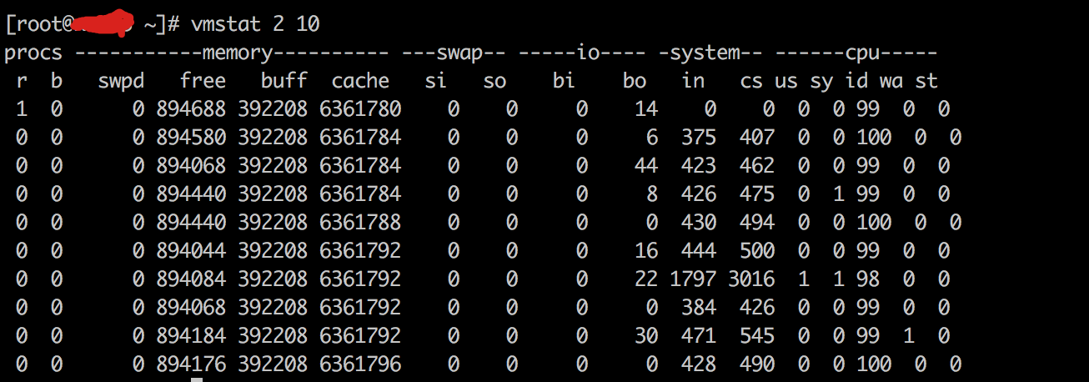Click the 'buff' column header
This screenshot has height=382, width=1089.
[284, 81]
